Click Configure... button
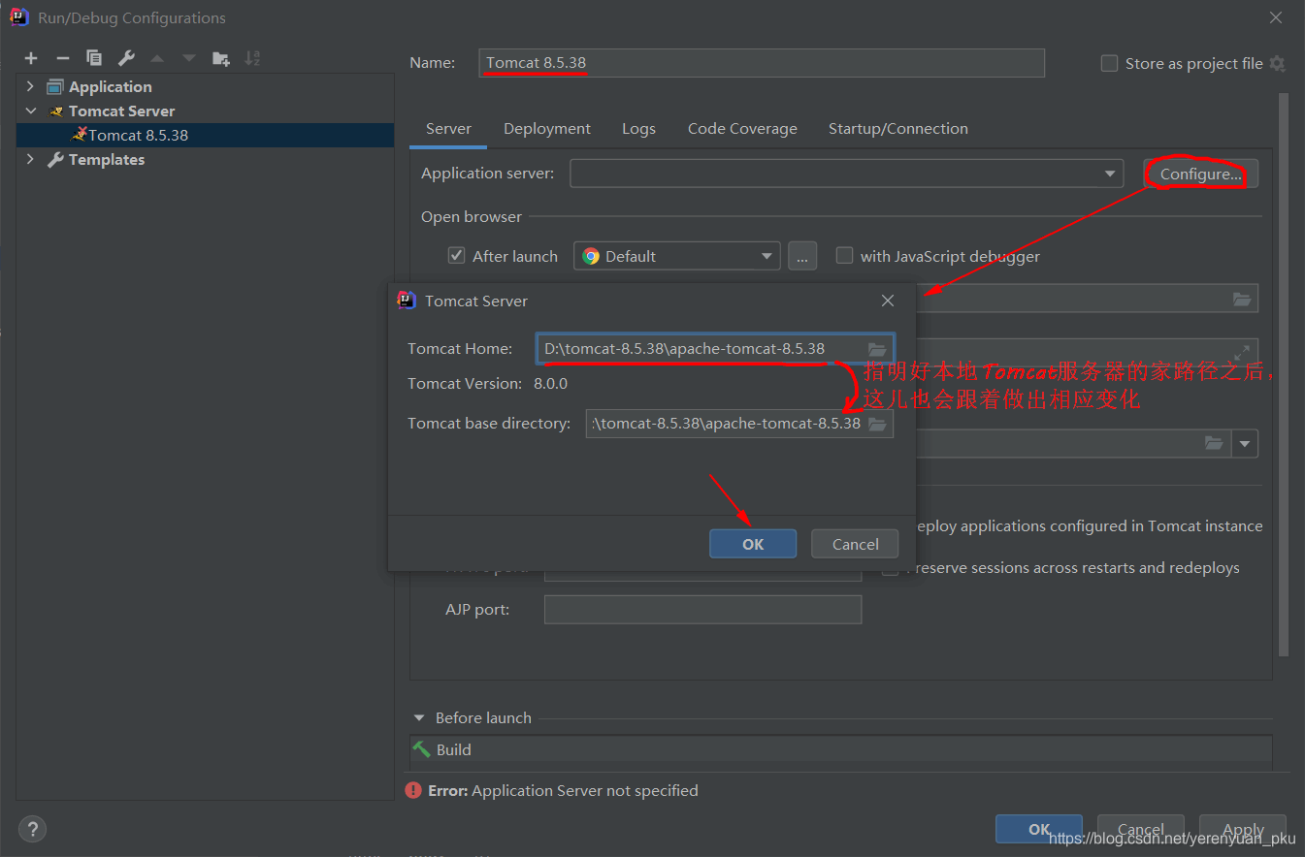 pos(1200,174)
